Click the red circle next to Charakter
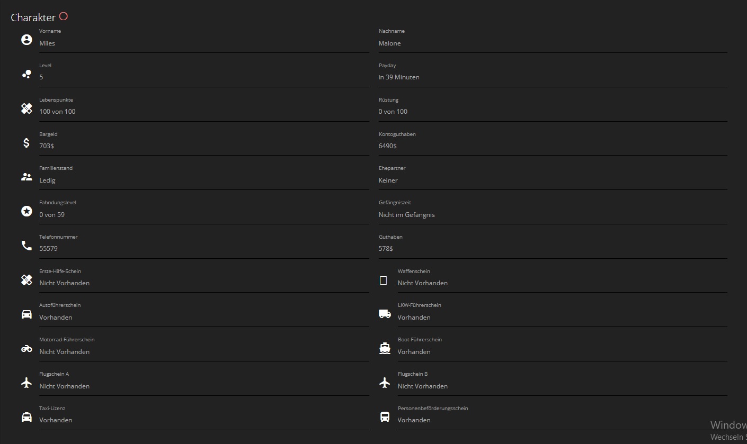The width and height of the screenshot is (747, 444). [64, 16]
